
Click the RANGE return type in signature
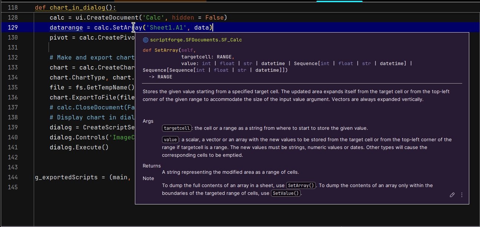pos(165,77)
